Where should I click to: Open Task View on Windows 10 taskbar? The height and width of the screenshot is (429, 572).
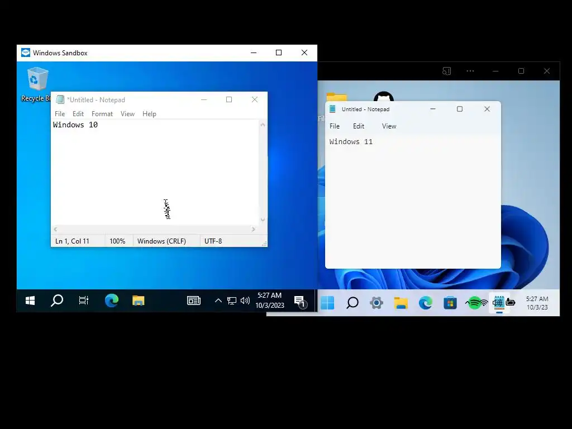coord(84,301)
